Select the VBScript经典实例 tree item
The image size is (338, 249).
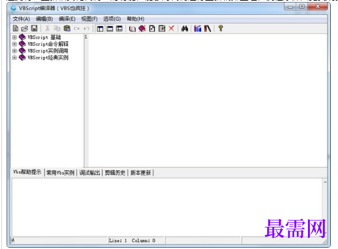[48, 58]
